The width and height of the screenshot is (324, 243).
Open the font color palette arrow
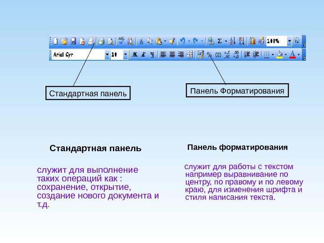point(299,55)
